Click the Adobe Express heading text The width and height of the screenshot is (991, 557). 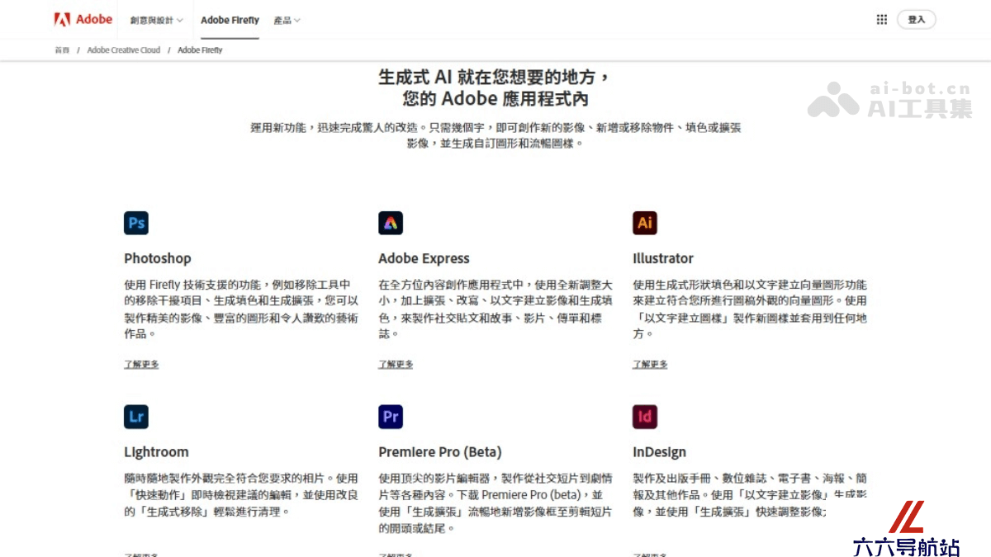(424, 258)
